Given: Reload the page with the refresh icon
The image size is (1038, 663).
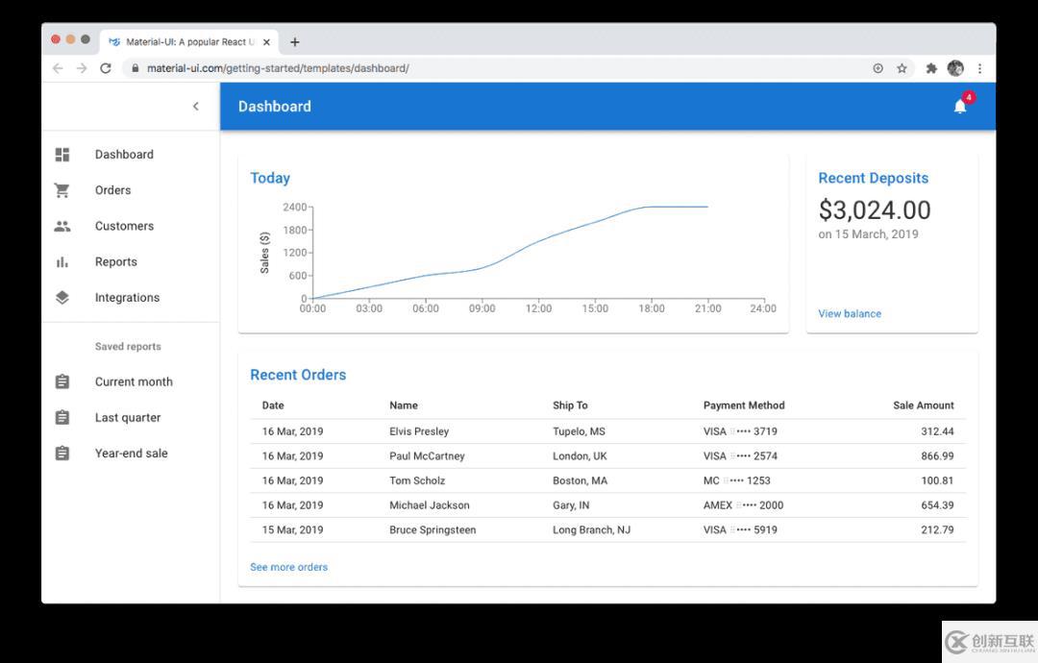Looking at the screenshot, I should pos(106,68).
